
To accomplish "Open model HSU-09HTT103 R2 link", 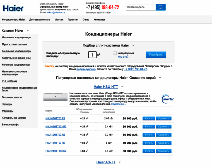I will click(x=56, y=127).
